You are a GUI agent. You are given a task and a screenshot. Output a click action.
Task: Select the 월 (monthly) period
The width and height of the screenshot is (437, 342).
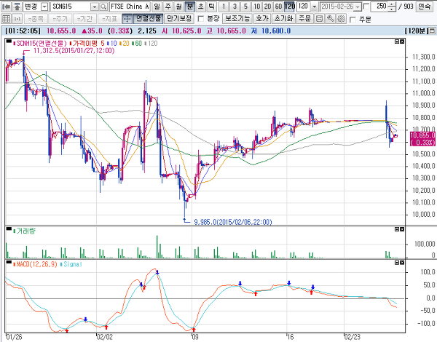[179, 6]
